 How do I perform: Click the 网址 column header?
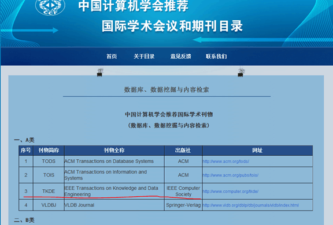coord(257,151)
